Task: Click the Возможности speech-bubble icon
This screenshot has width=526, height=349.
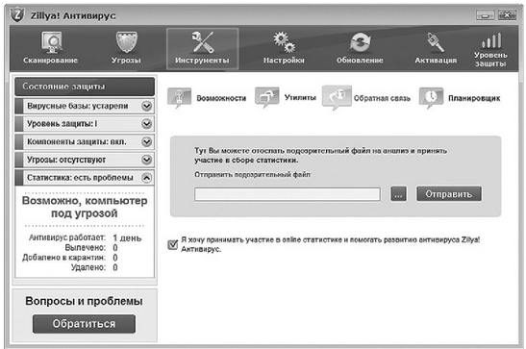Action: tap(179, 97)
